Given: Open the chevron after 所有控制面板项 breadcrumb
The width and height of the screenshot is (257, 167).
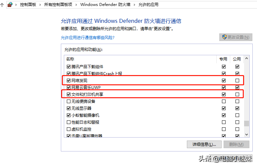Looking at the screenshot, I should coord(76,5).
